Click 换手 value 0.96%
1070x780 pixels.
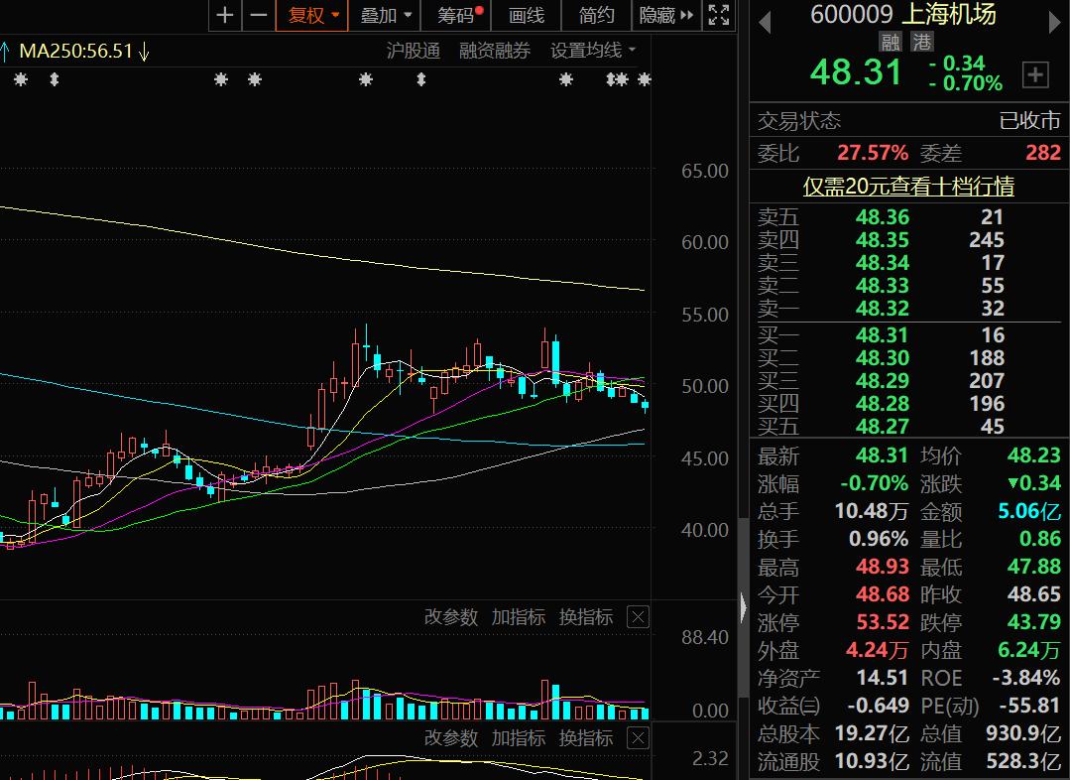(879, 539)
